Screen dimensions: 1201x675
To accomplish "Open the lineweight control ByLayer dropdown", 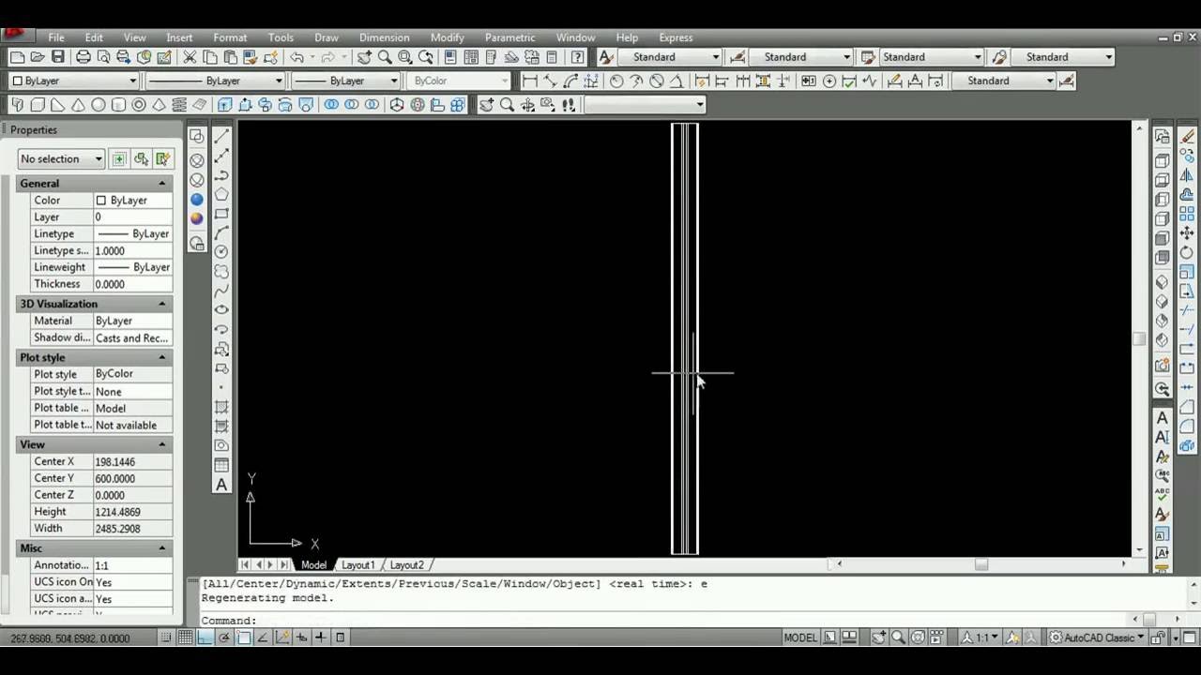I will coord(346,82).
